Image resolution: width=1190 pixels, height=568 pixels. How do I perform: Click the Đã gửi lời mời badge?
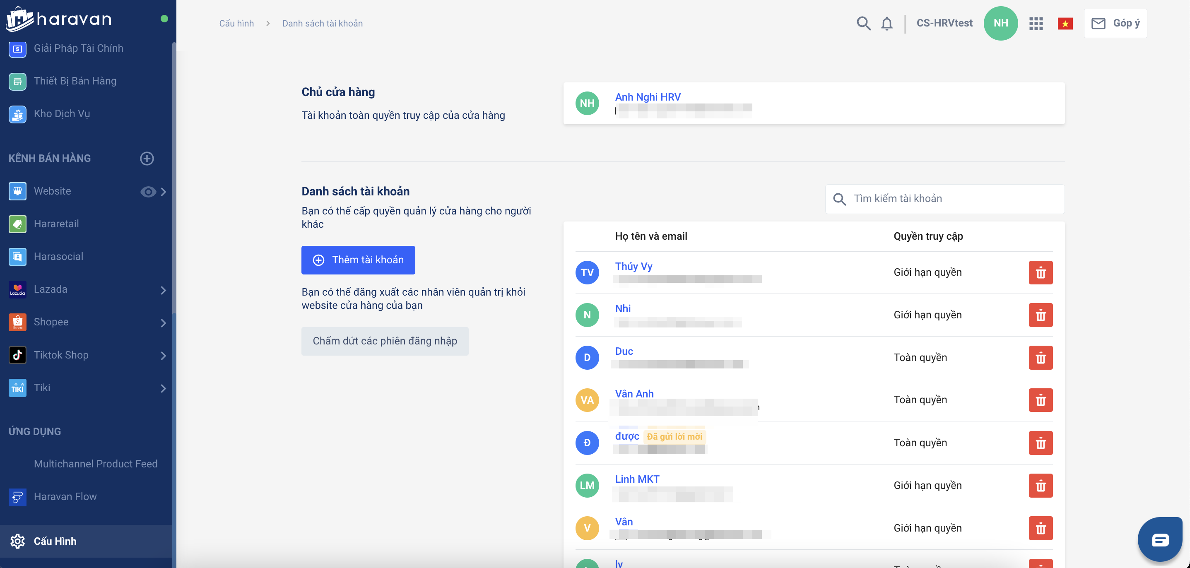coord(674,436)
